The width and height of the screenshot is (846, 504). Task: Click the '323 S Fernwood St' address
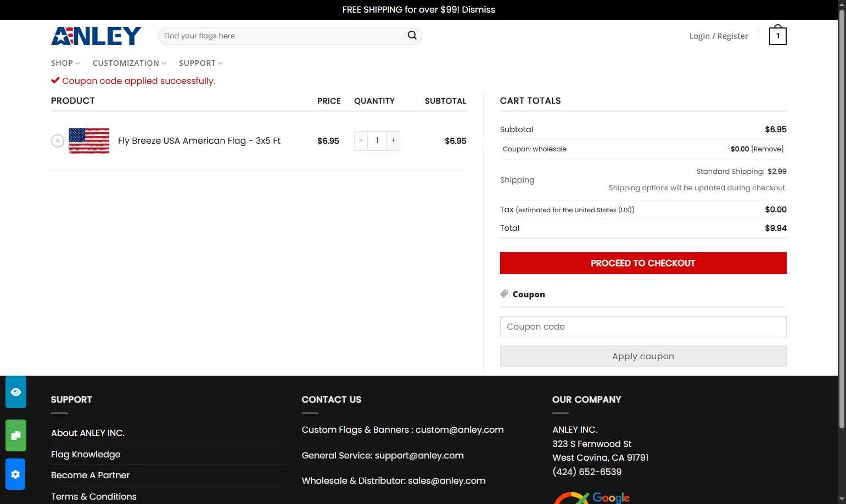click(x=592, y=444)
